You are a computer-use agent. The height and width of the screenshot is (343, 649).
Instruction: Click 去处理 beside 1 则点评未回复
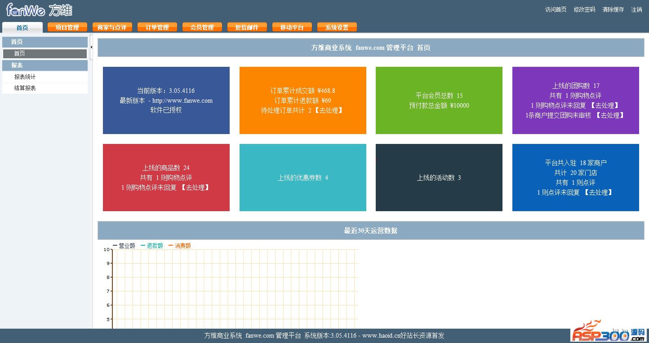point(598,192)
